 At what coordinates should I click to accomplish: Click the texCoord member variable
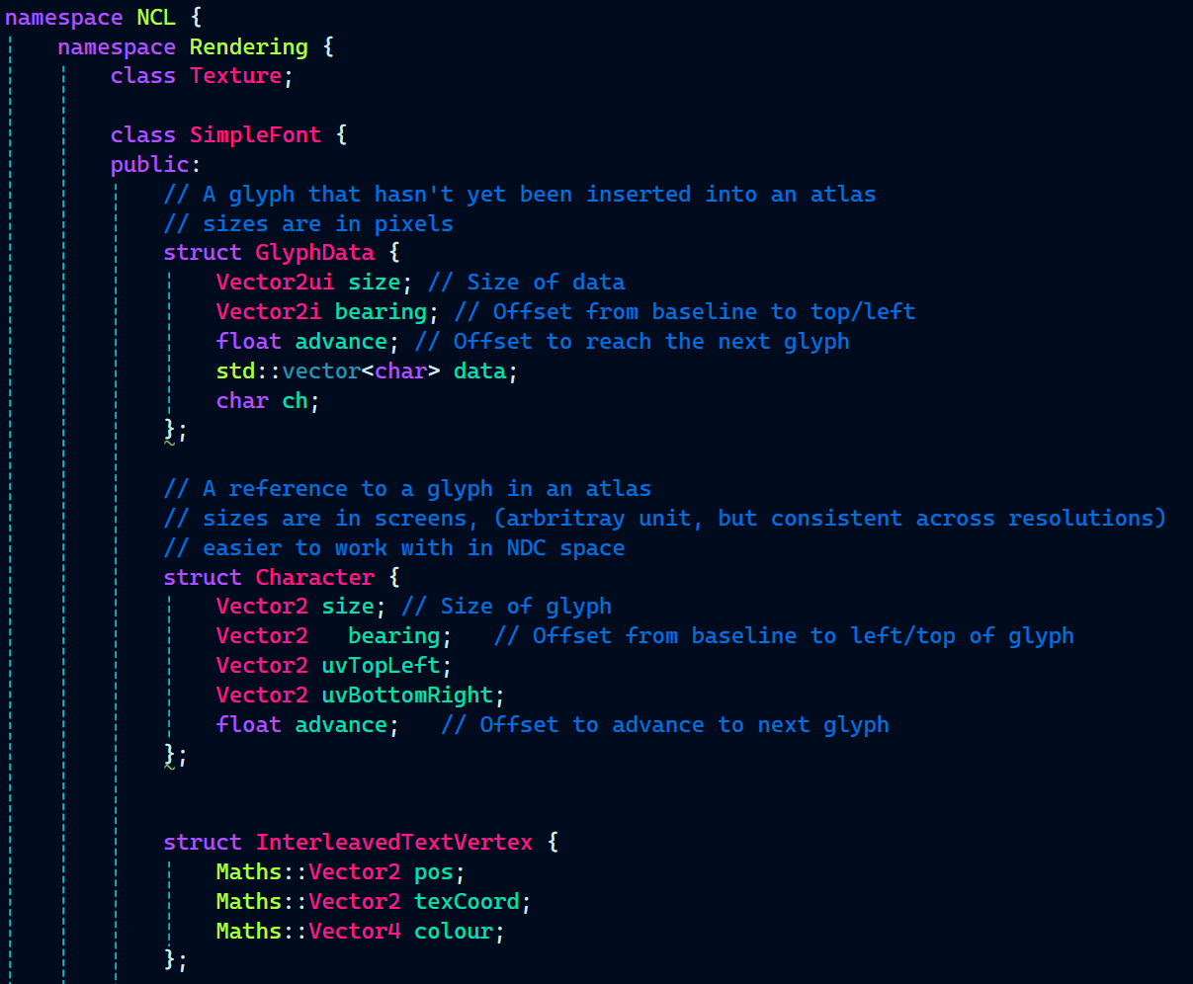(x=466, y=902)
